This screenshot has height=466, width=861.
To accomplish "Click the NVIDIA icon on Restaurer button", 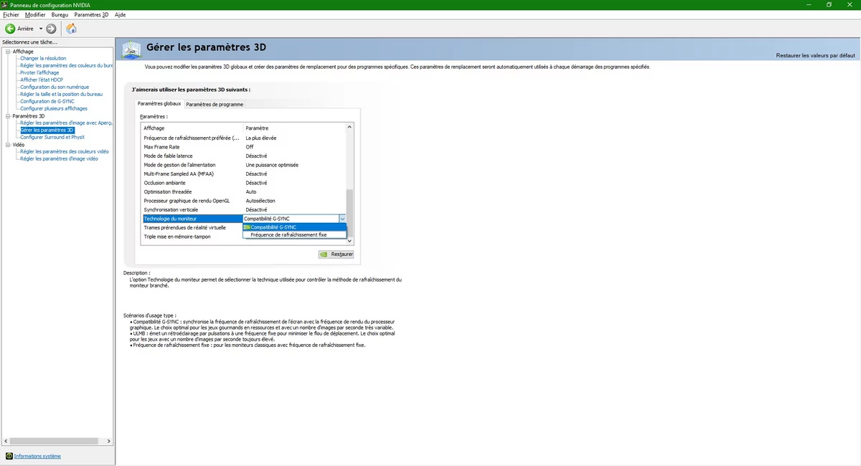I will [324, 254].
